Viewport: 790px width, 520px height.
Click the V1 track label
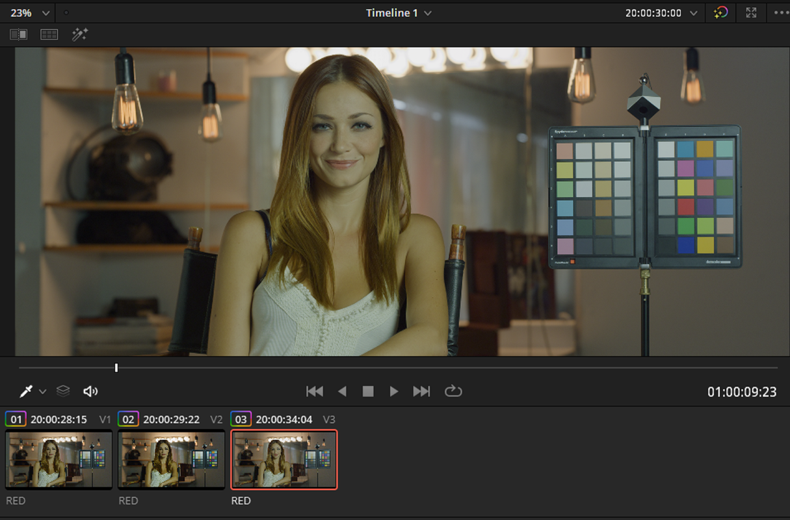(105, 419)
